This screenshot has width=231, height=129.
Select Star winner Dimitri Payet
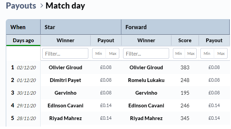pyautogui.click(x=65, y=80)
